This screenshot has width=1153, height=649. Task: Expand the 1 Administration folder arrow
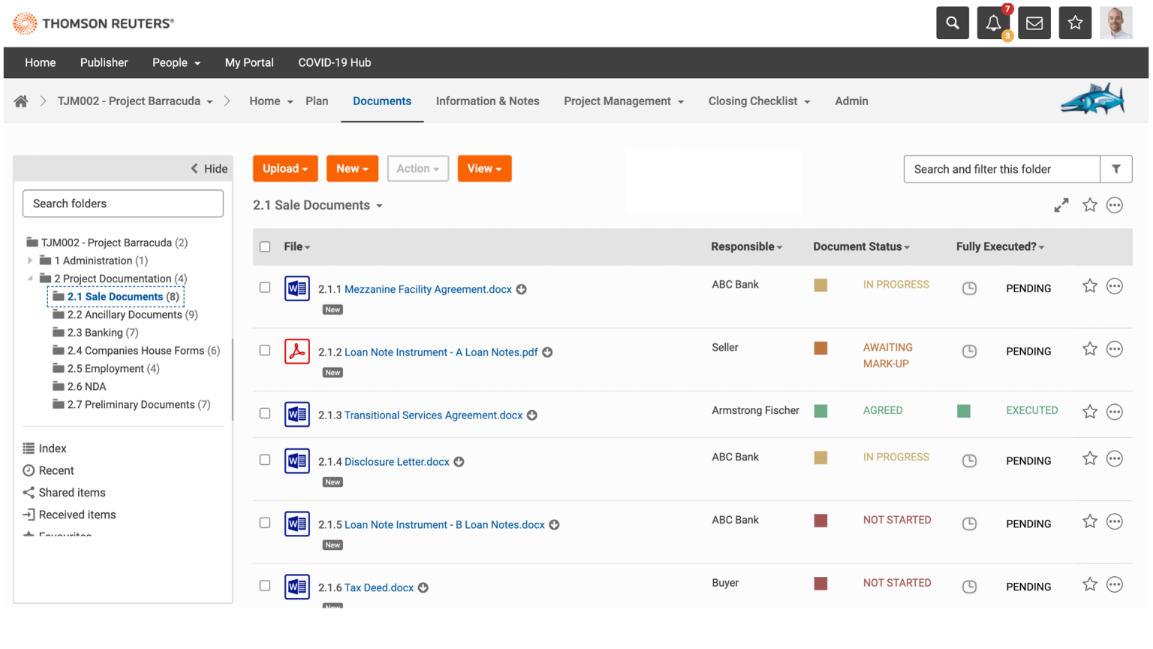pos(30,261)
